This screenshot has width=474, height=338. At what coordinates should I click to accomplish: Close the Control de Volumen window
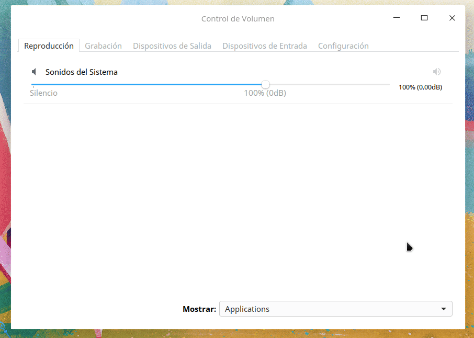(452, 18)
